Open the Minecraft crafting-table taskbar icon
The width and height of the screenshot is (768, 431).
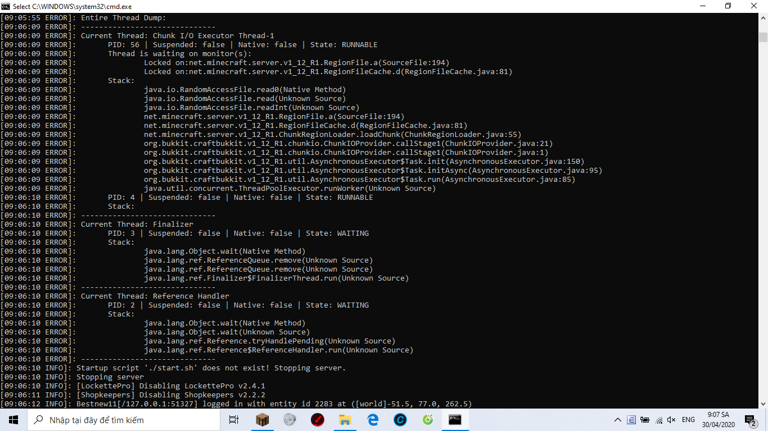coord(263,420)
